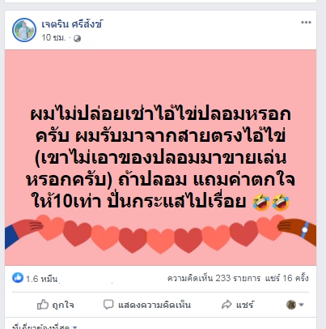Click the speech bubble comment icon
Screen dimensions: 326x329
[x=108, y=305]
